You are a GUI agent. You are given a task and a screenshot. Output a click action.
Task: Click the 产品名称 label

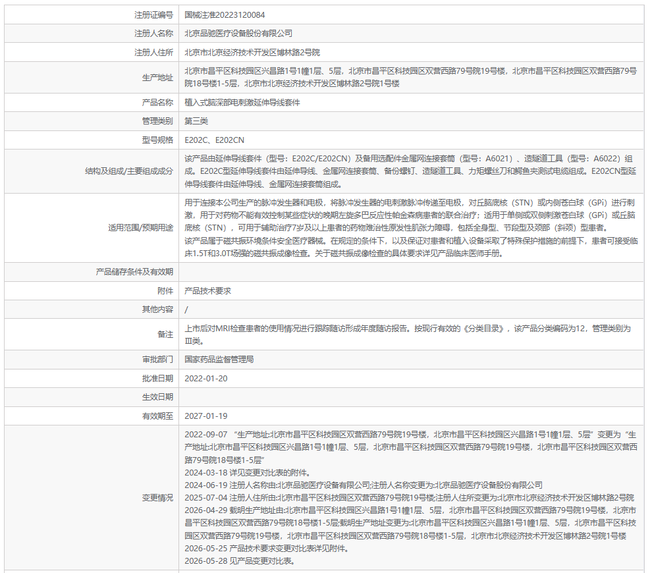coord(157,103)
